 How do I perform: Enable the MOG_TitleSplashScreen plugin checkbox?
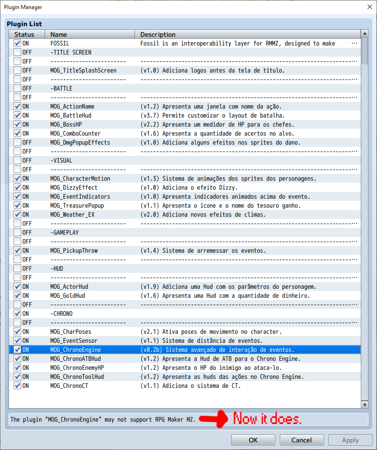coord(17,70)
